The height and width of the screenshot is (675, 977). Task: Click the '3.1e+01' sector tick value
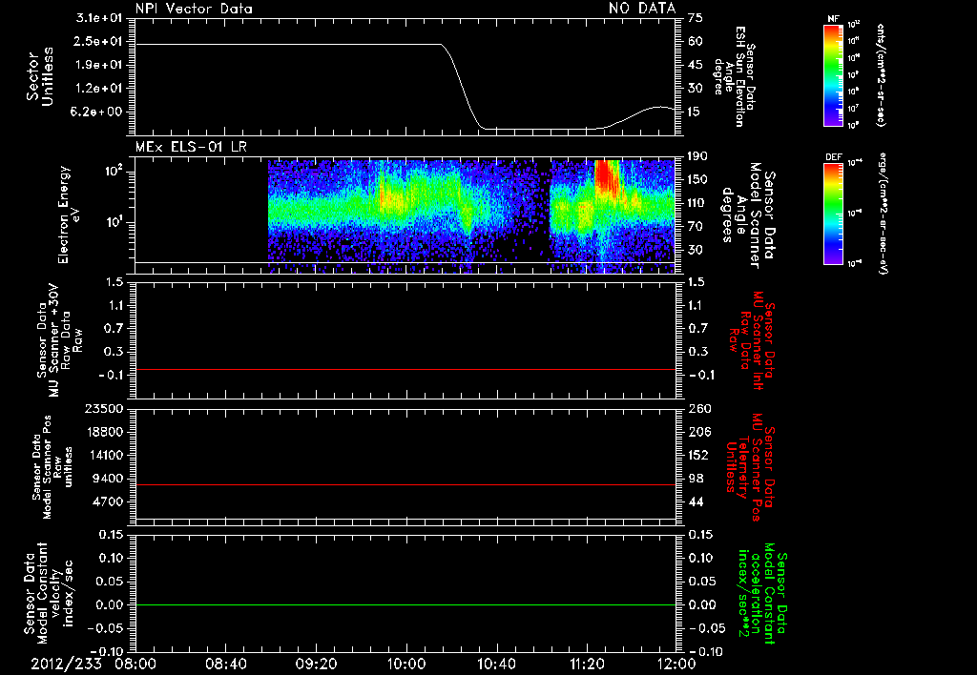pos(98,18)
